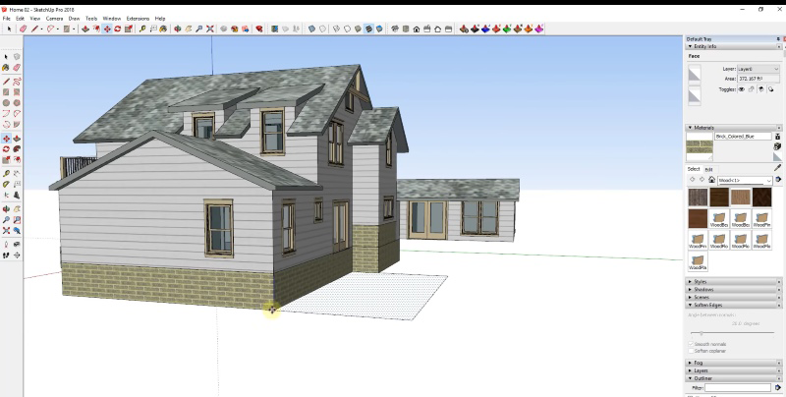Click the Outliner Filter input field
786x397 pixels.
click(x=739, y=388)
